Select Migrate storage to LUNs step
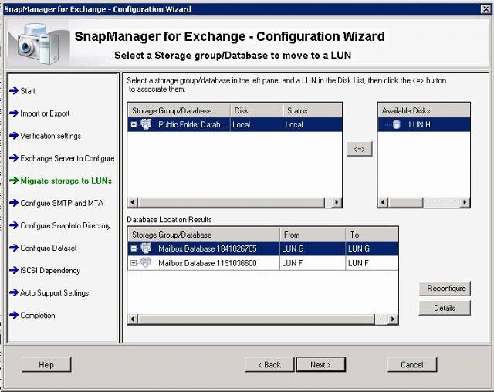 point(66,181)
